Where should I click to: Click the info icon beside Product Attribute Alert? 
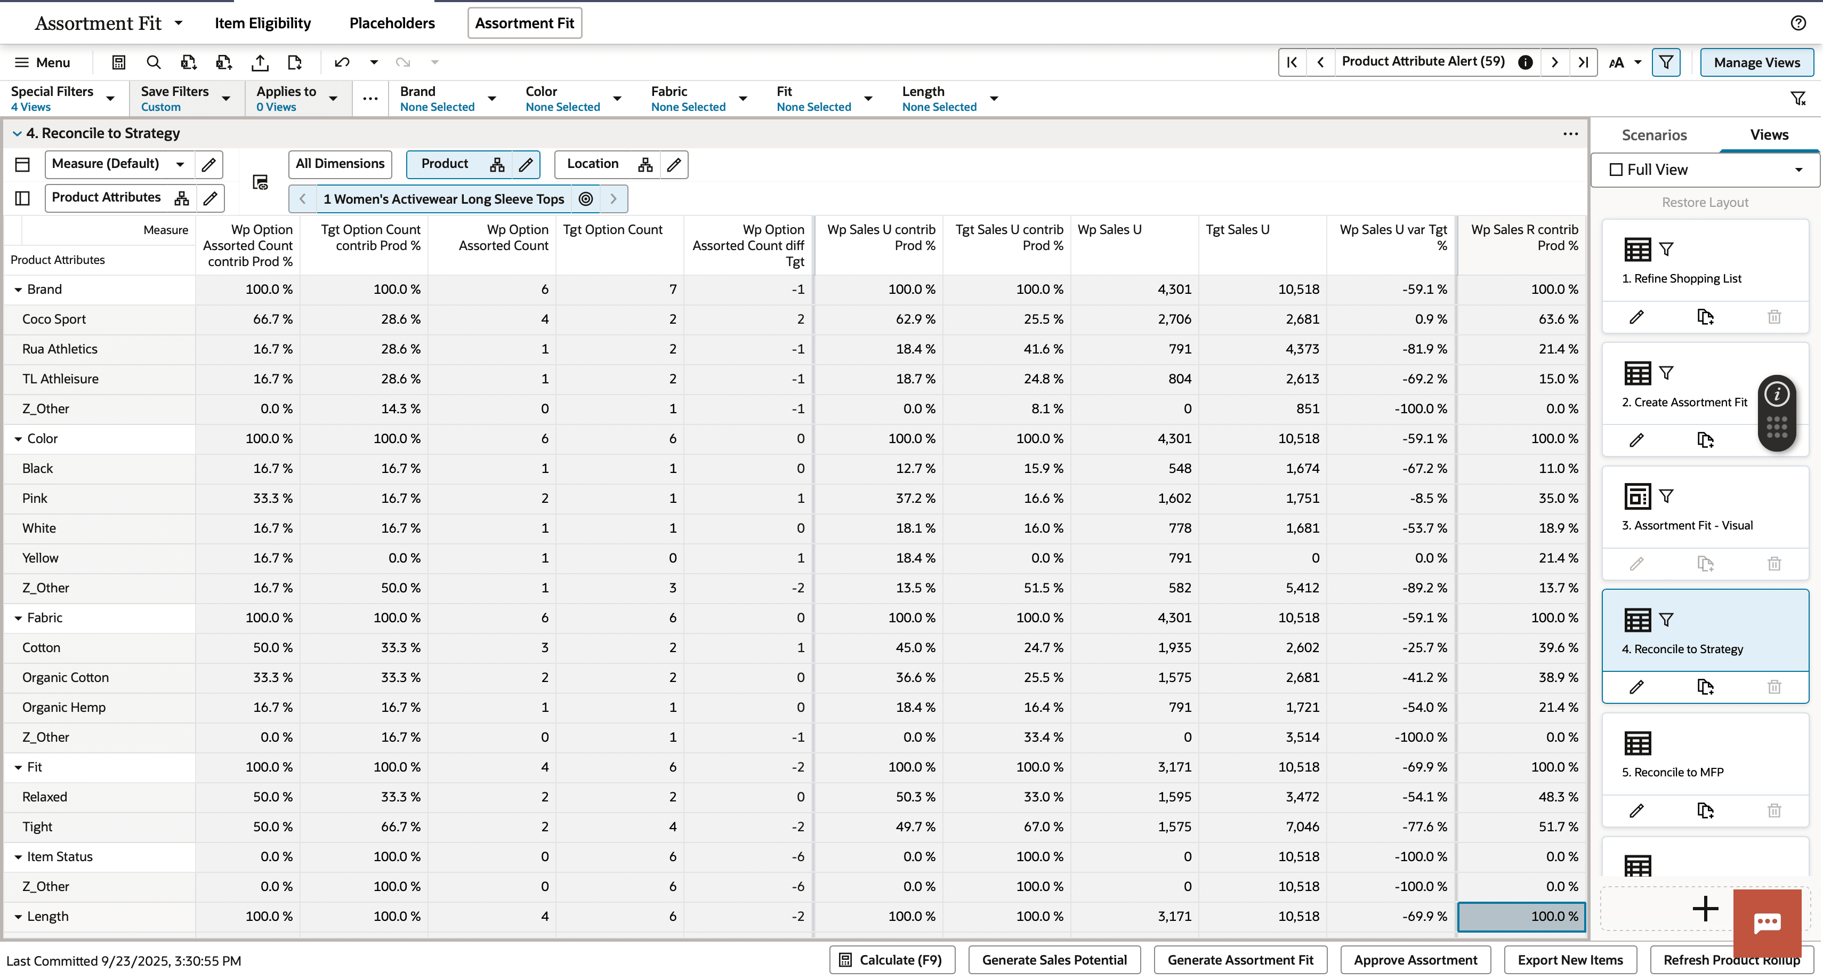click(1525, 62)
